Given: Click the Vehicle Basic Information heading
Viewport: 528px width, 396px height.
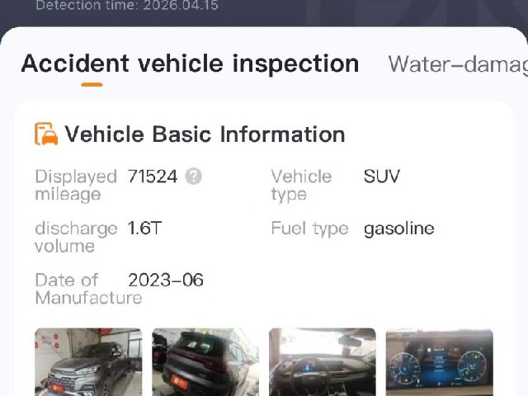Looking at the screenshot, I should (x=205, y=134).
